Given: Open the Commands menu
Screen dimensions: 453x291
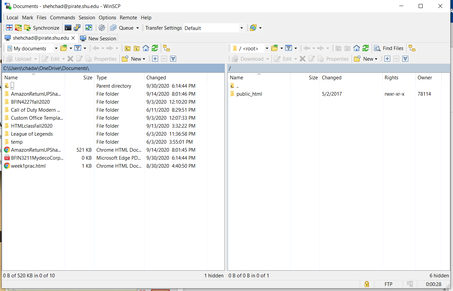Looking at the screenshot, I should pyautogui.click(x=62, y=18).
